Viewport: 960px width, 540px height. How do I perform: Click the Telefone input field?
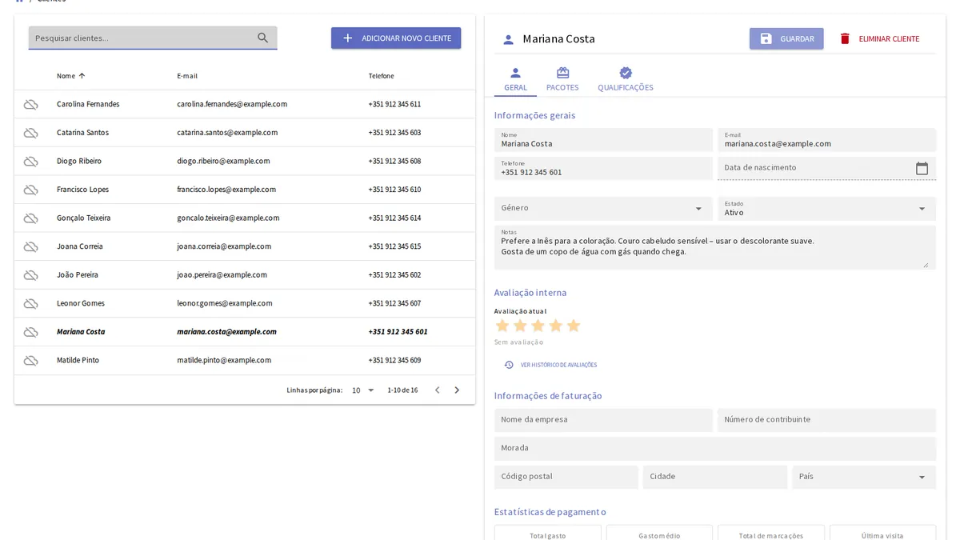point(603,168)
